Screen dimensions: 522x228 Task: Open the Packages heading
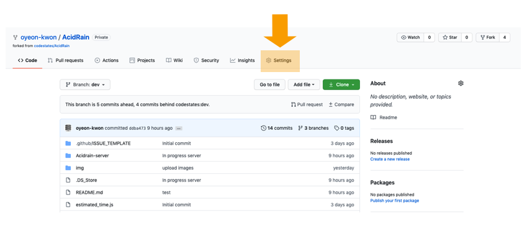pos(382,183)
